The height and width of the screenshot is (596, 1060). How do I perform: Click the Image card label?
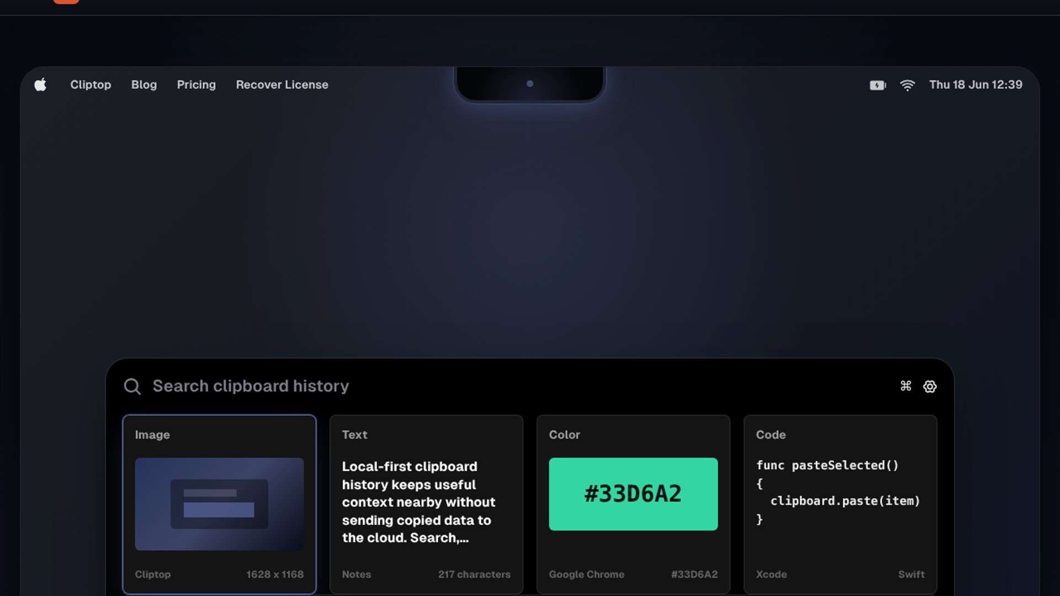click(152, 435)
